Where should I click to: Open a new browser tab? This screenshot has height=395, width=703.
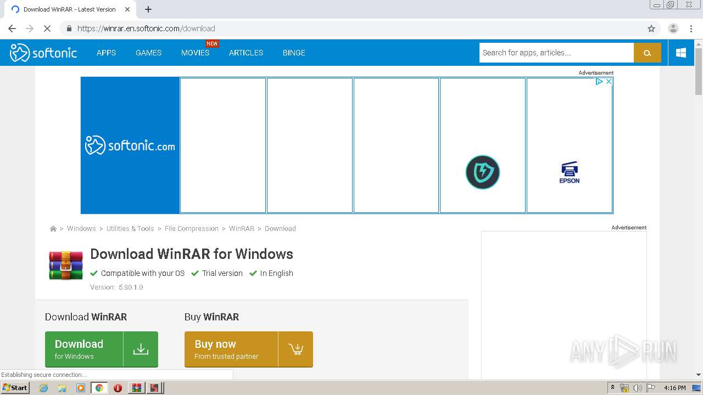point(148,9)
